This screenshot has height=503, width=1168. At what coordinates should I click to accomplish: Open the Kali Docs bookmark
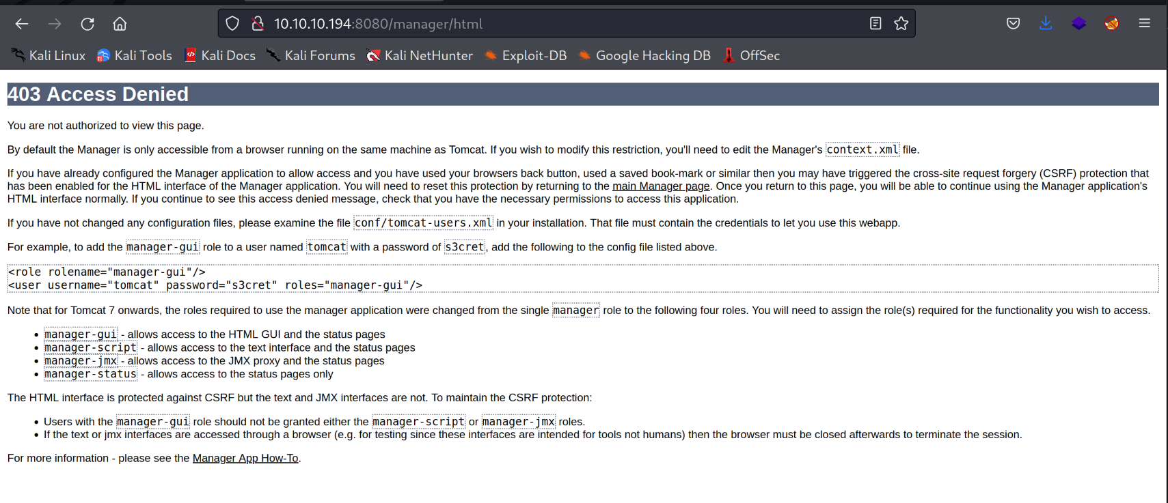tap(220, 56)
